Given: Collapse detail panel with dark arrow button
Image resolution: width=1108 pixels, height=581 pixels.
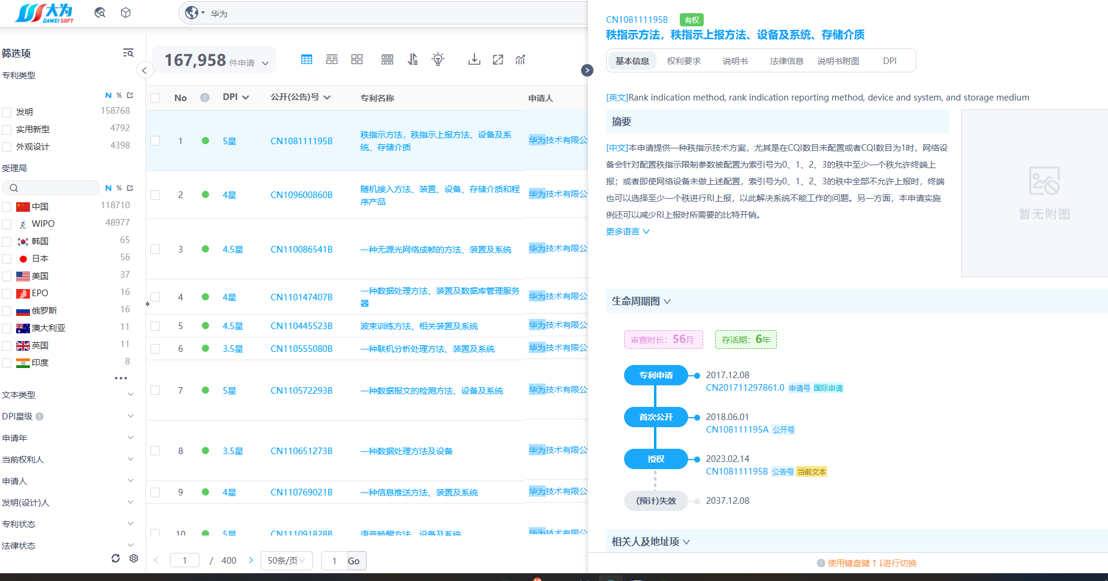Looking at the screenshot, I should [588, 70].
